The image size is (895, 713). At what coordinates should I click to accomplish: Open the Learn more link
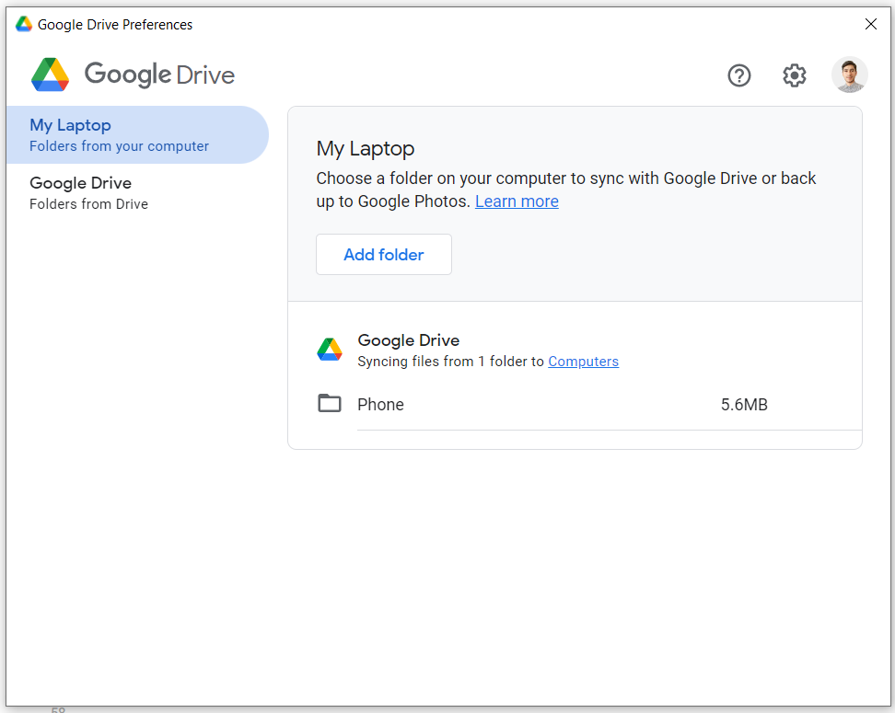517,201
